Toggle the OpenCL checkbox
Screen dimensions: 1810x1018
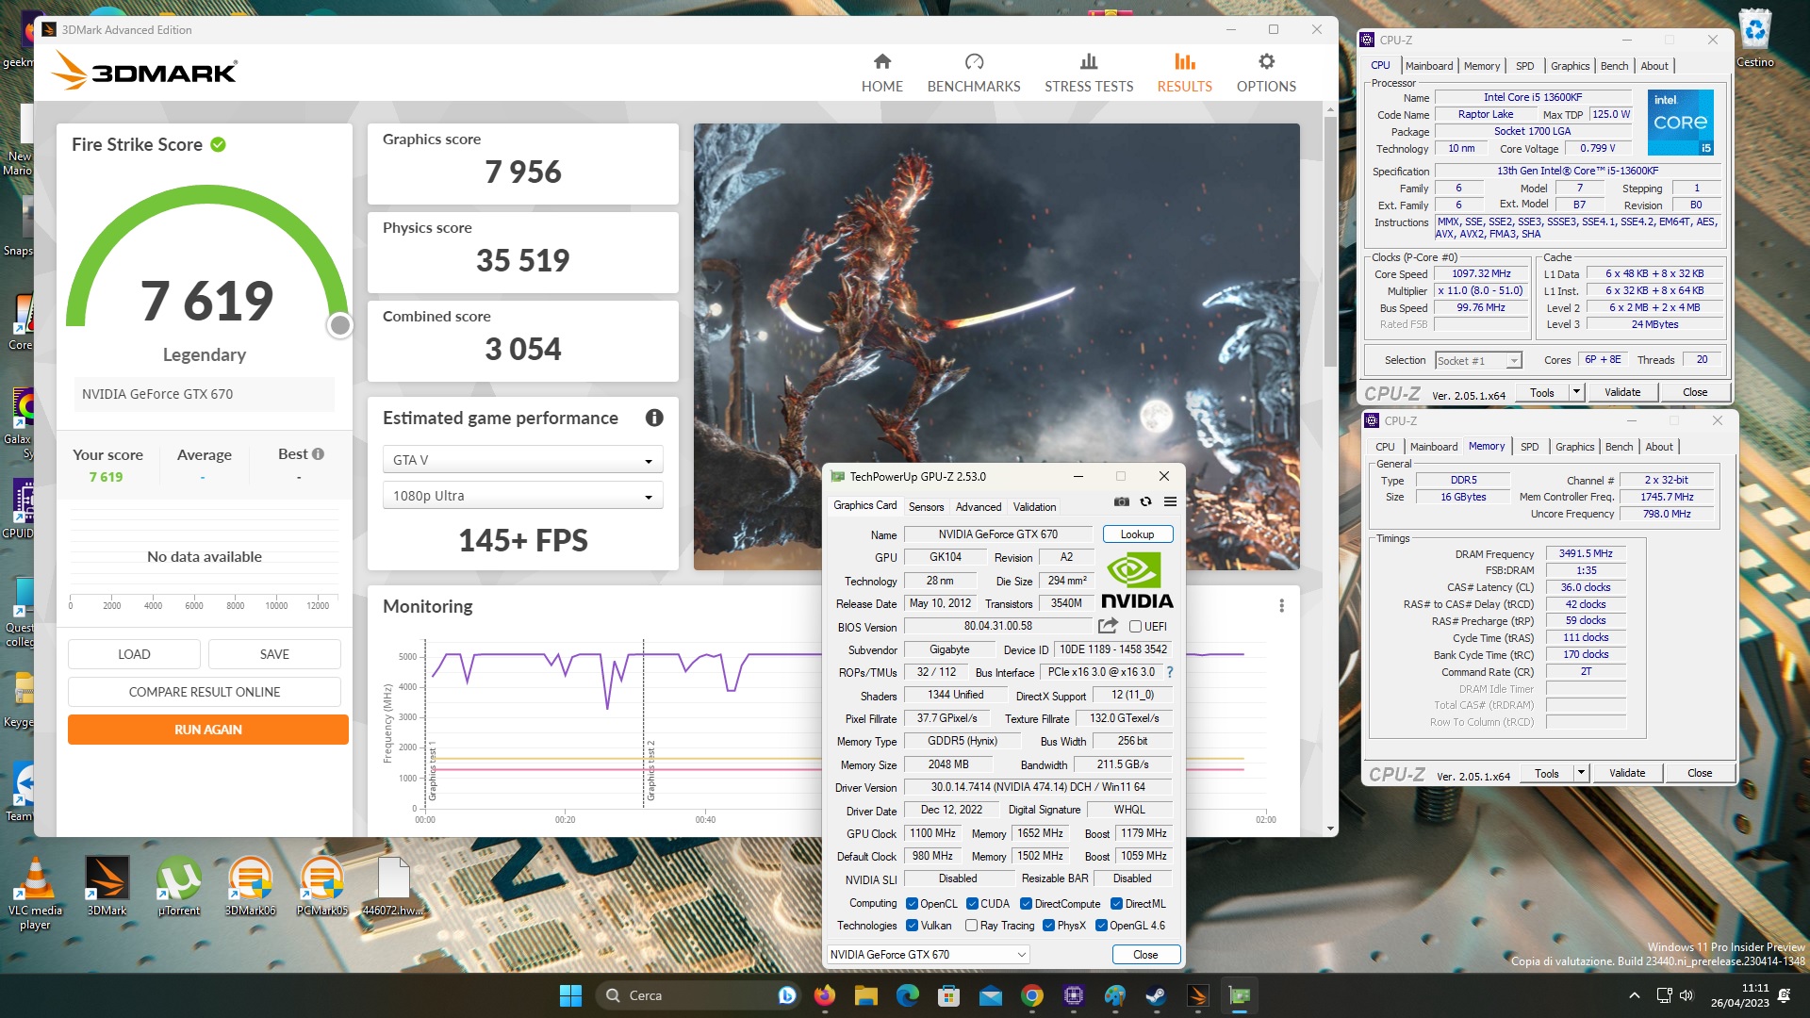tap(912, 903)
